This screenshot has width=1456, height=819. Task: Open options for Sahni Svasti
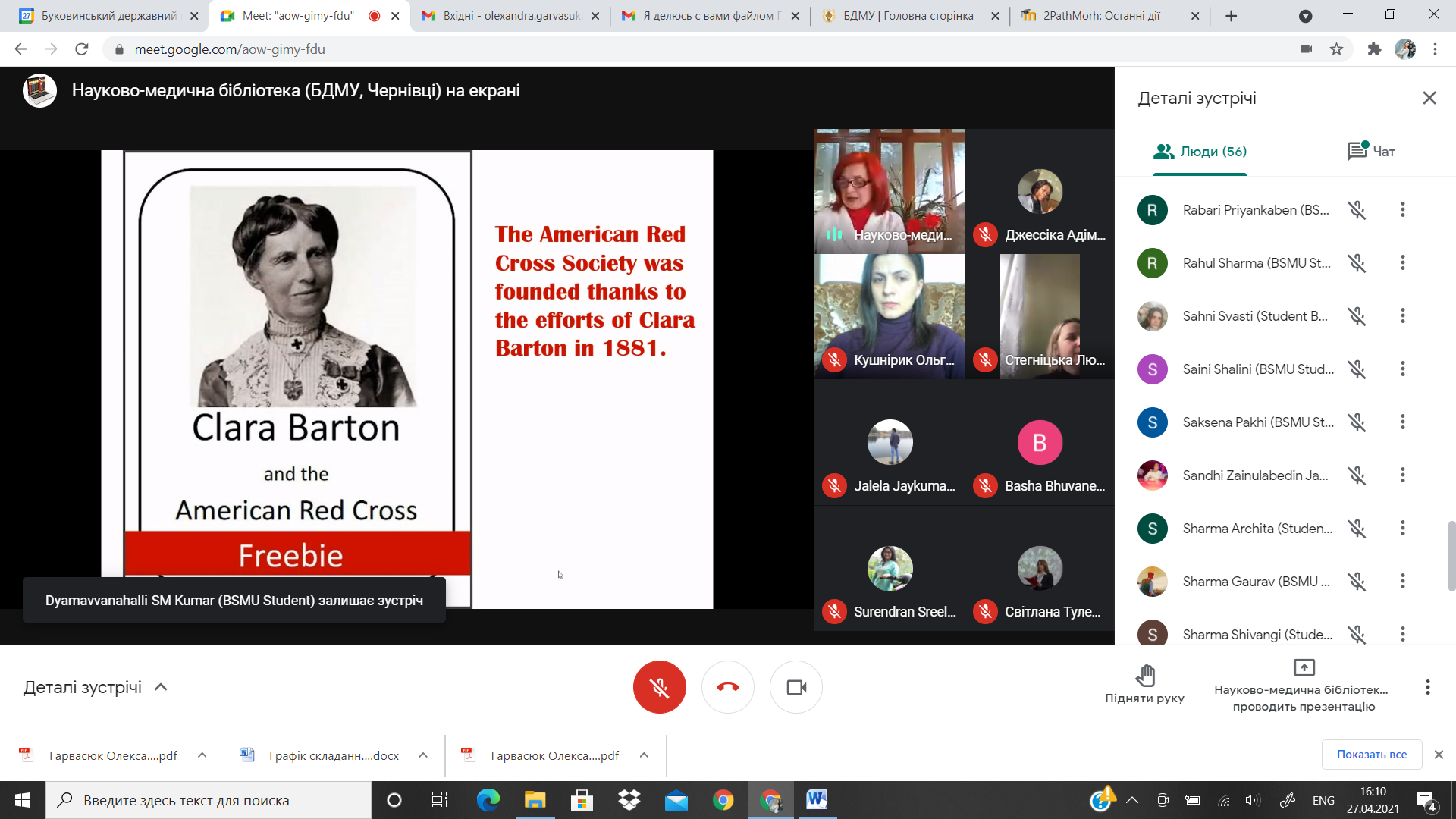tap(1402, 316)
